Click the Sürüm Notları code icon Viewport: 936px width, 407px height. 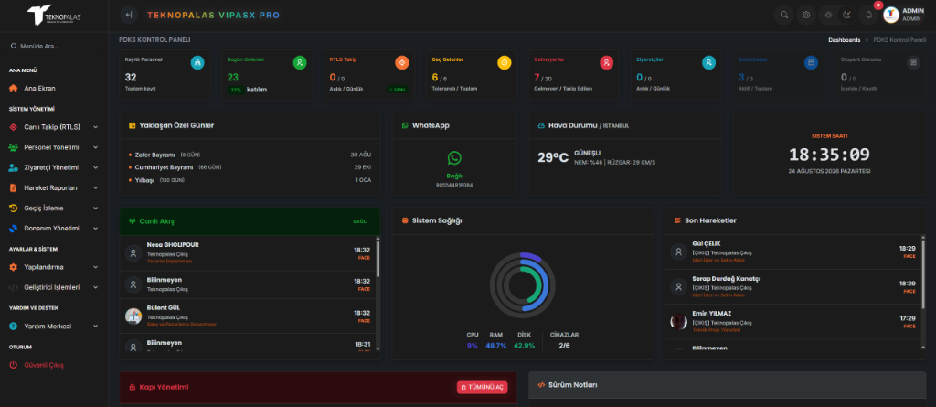coord(541,385)
